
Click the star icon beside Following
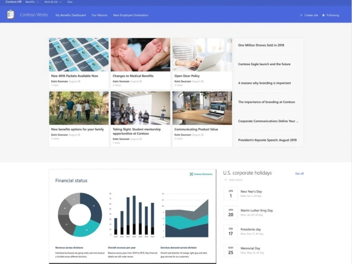point(323,15)
